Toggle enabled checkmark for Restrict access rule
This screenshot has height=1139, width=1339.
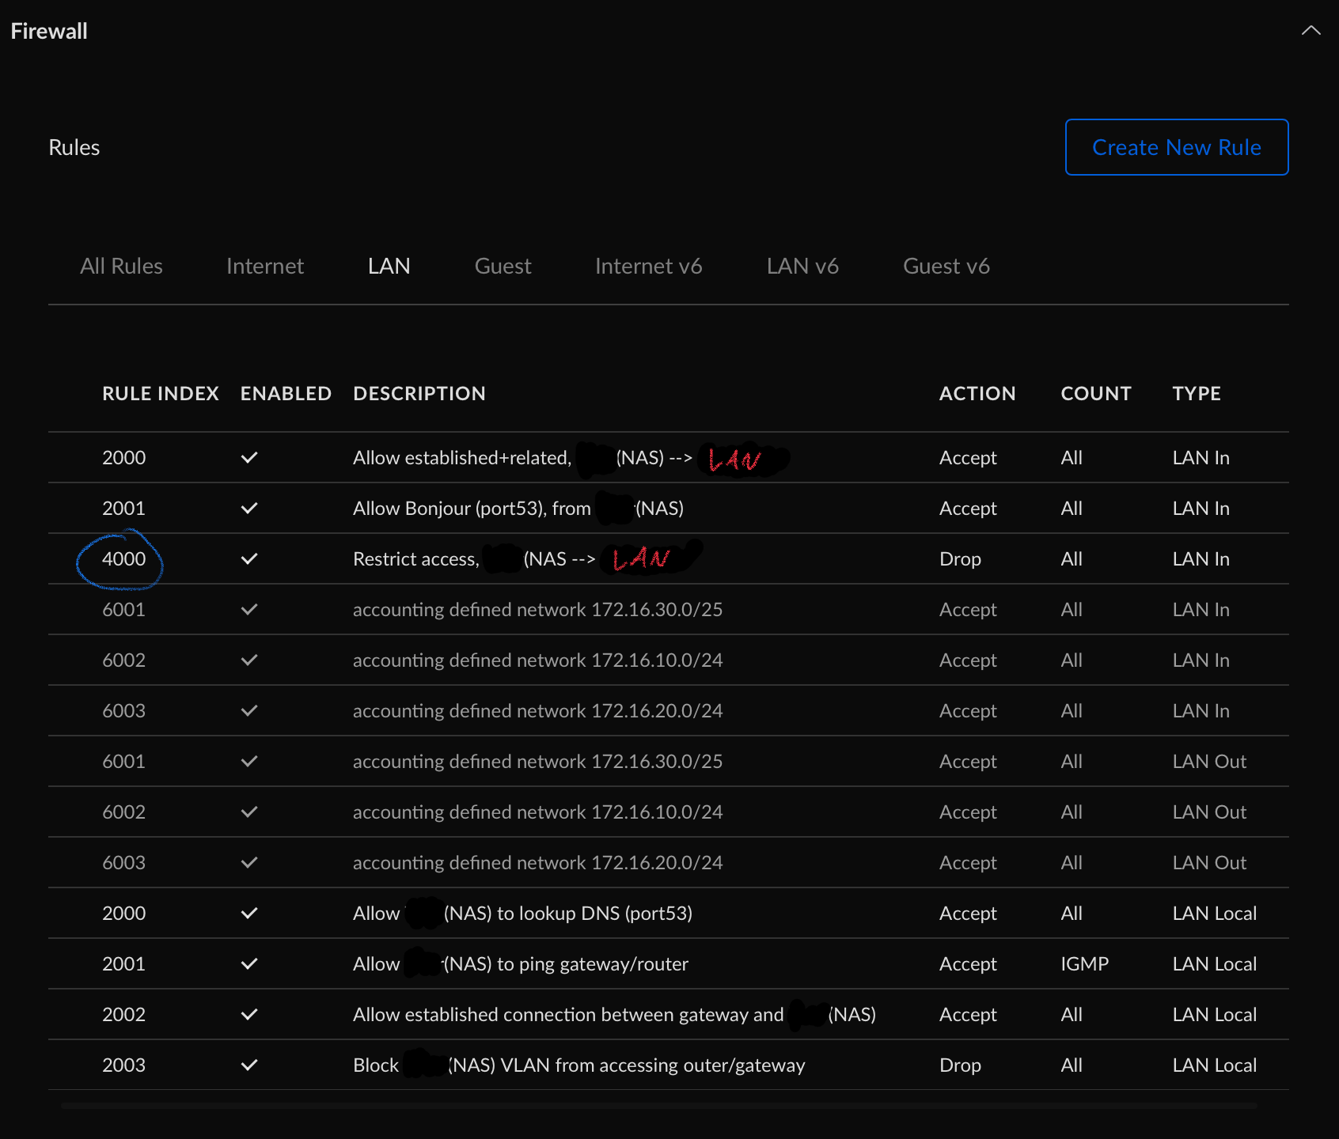tap(249, 559)
